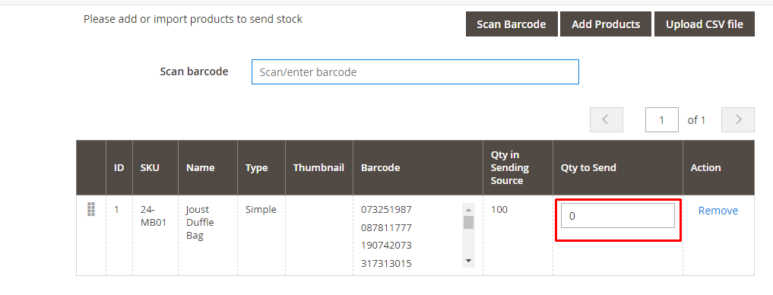
Task: Open the Add Products dialog
Action: (x=606, y=24)
